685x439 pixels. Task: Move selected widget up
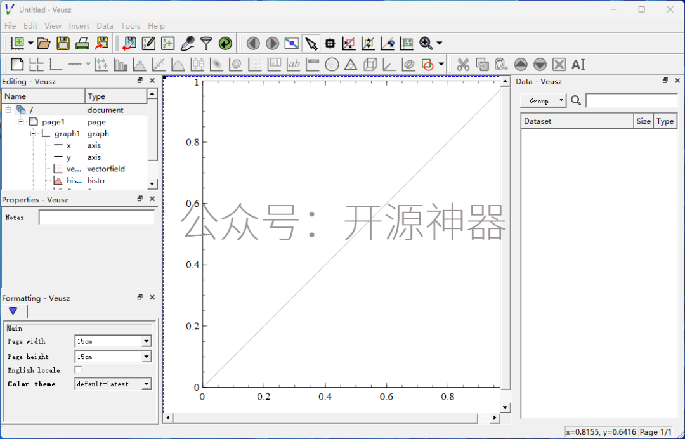click(521, 65)
